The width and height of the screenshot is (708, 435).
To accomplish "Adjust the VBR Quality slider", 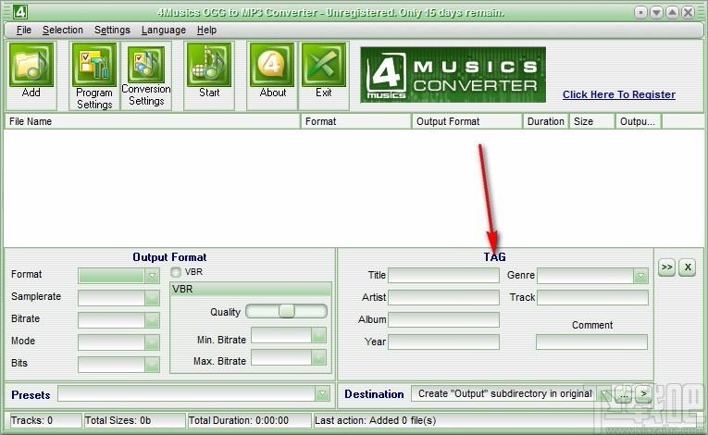I will 286,311.
